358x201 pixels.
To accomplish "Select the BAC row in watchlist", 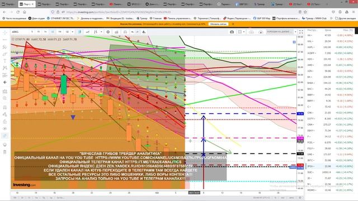I will [x=330, y=89].
